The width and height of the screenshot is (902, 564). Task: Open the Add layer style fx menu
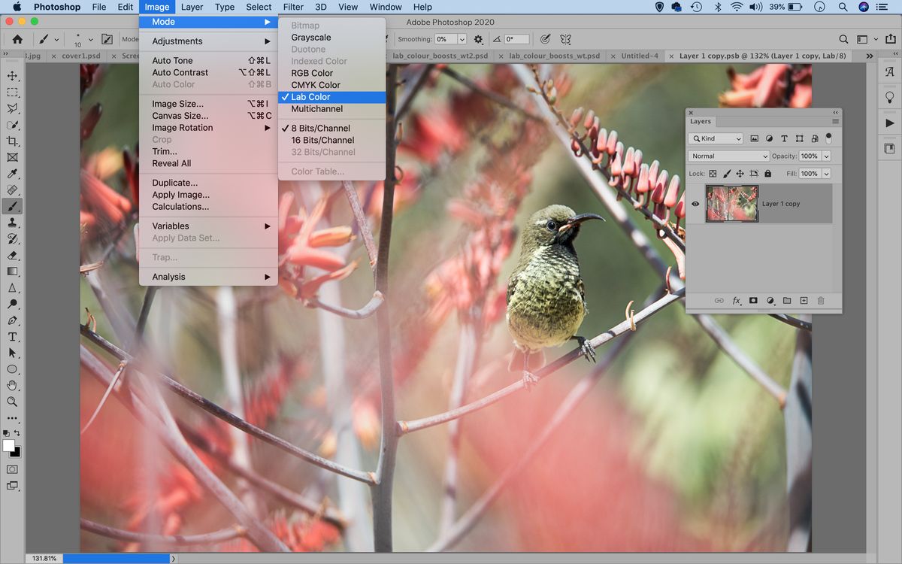[736, 300]
